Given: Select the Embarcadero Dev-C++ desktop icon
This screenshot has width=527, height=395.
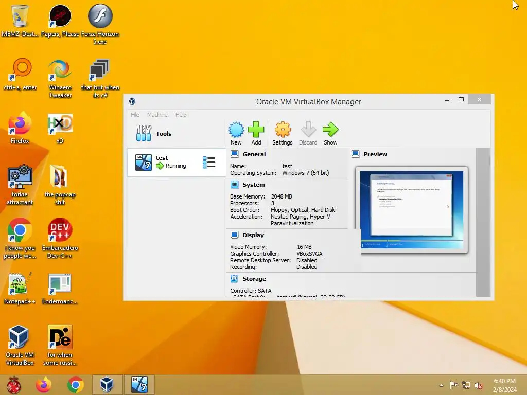Looking at the screenshot, I should click(60, 239).
